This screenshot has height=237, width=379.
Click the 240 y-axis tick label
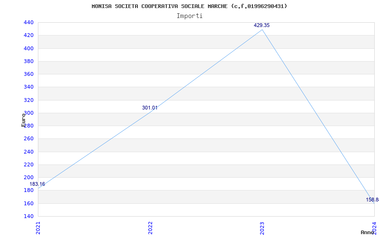click(28, 152)
